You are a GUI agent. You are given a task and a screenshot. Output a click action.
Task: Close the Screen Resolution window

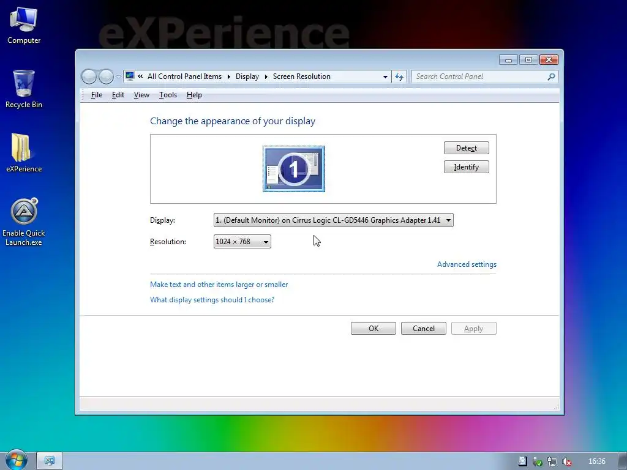point(549,60)
